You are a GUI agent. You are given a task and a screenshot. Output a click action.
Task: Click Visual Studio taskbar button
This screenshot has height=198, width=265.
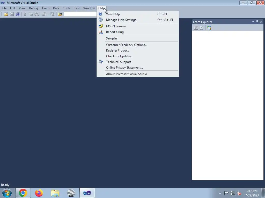(x=87, y=193)
